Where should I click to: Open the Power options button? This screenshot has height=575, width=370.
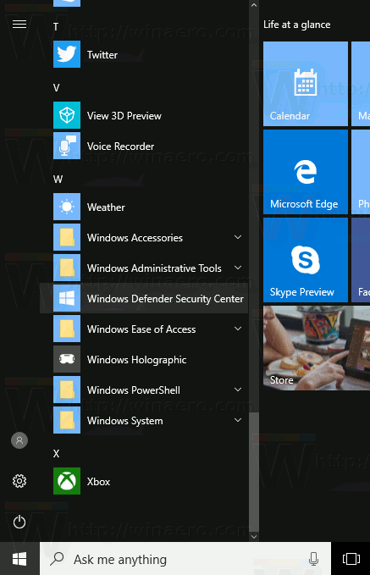pos(19,522)
